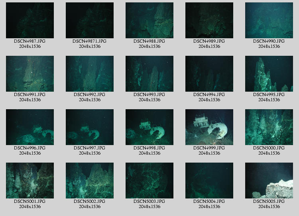Screen dimensions: 299x216
Task: Click the DSCN4990.JPG caption
Action: click(269, 41)
